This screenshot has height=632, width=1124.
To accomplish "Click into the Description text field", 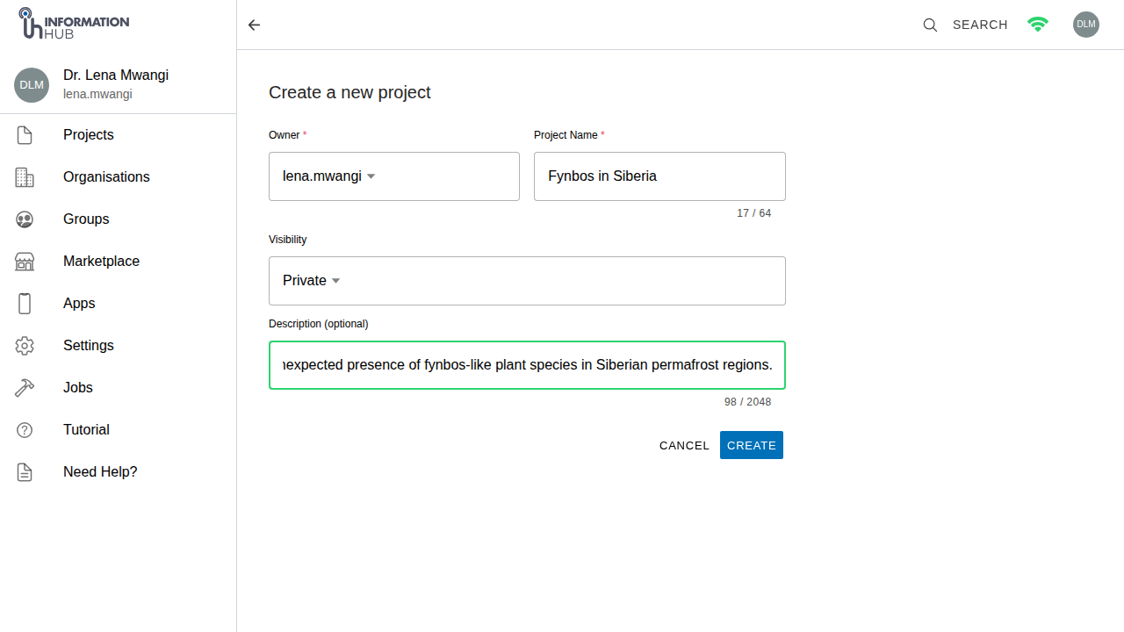I will [x=527, y=365].
